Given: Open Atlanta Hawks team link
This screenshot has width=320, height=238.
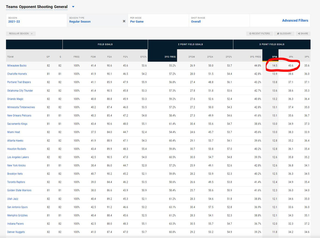Looking at the screenshot, I should (15, 141).
